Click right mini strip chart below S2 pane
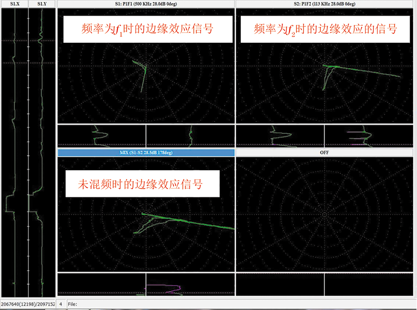The image size is (417, 310). pyautogui.click(x=370, y=136)
